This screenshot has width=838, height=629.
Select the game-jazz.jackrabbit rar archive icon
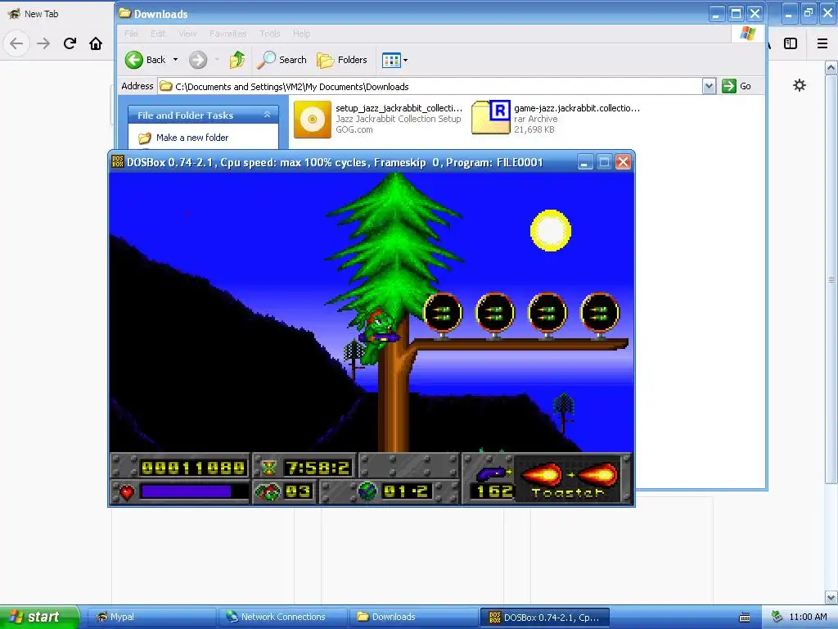click(491, 117)
